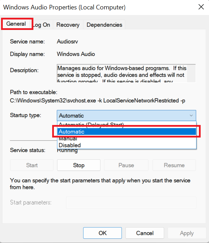209x243 pixels.
Task: Click the Resume service button
Action: click(174, 165)
